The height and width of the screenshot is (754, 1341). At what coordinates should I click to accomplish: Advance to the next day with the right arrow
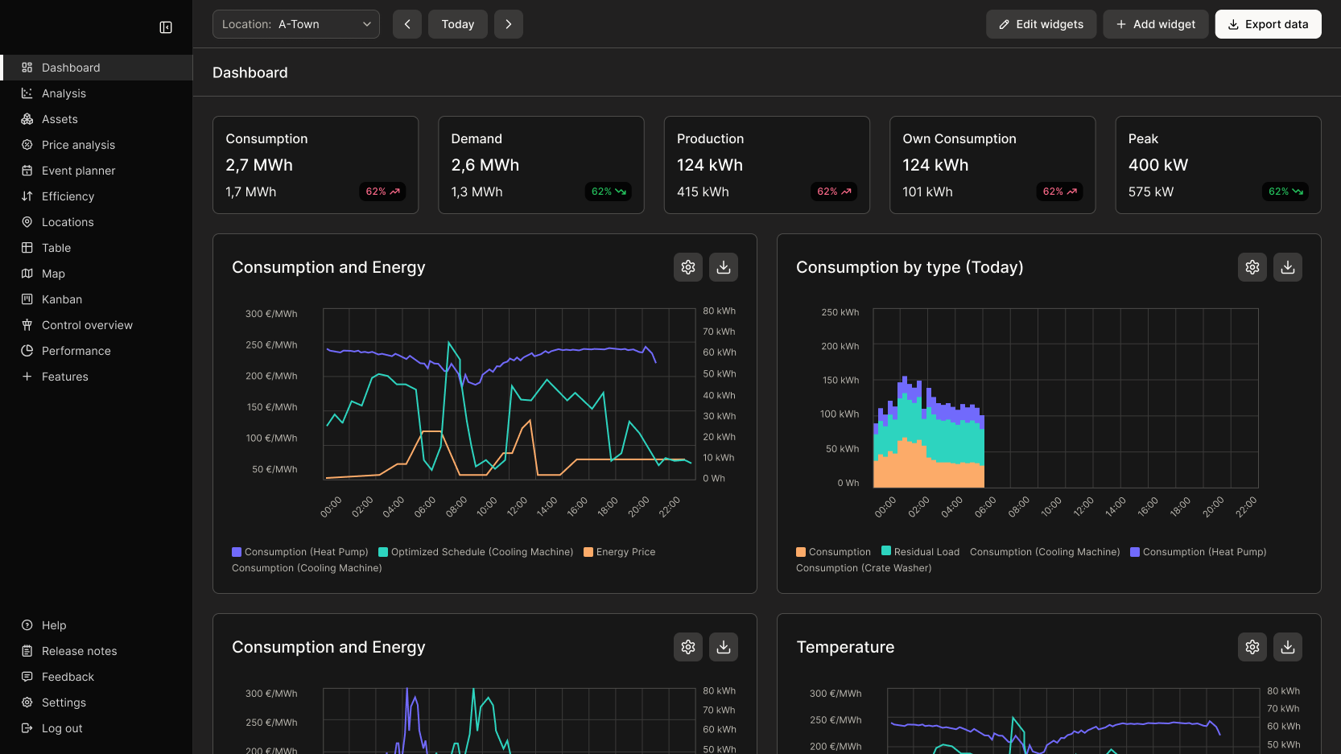click(x=508, y=24)
